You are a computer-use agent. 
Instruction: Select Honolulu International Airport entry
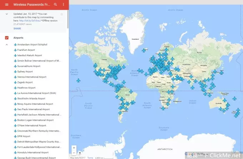pyautogui.click(x=31, y=153)
